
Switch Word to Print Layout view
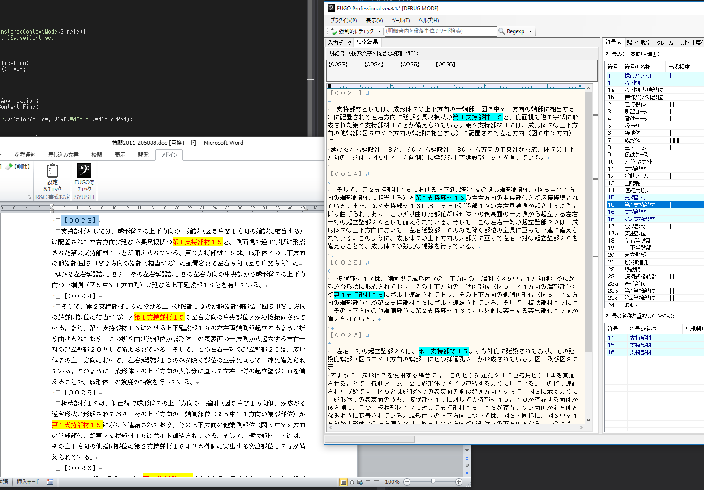[x=343, y=482]
